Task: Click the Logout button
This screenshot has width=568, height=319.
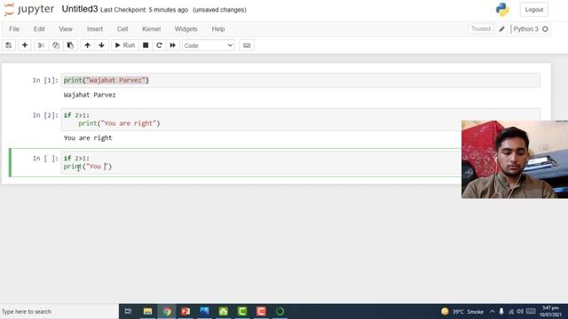Action: pyautogui.click(x=534, y=10)
